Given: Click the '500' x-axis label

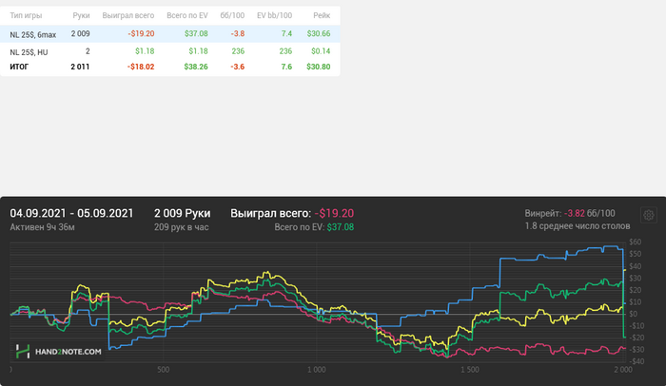Looking at the screenshot, I should click(x=163, y=370).
